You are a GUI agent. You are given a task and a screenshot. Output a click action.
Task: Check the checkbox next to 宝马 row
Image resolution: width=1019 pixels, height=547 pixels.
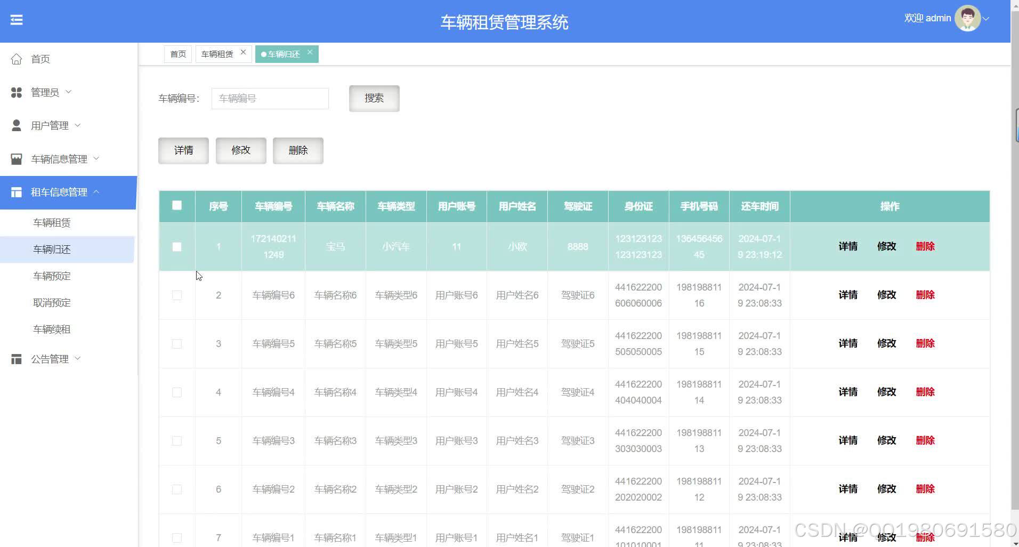(x=176, y=246)
